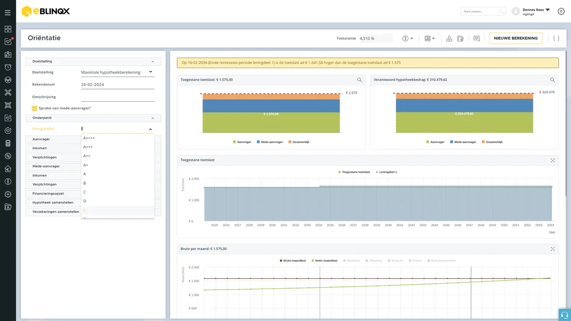Screen dimensions: 571x321
Task: Click the Toetsrente value field
Action: [x=375, y=39]
